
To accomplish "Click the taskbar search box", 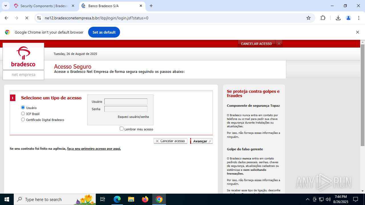I will point(54,199).
